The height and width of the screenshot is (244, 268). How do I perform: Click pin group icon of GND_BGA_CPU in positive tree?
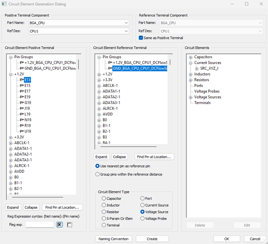coord(21,68)
